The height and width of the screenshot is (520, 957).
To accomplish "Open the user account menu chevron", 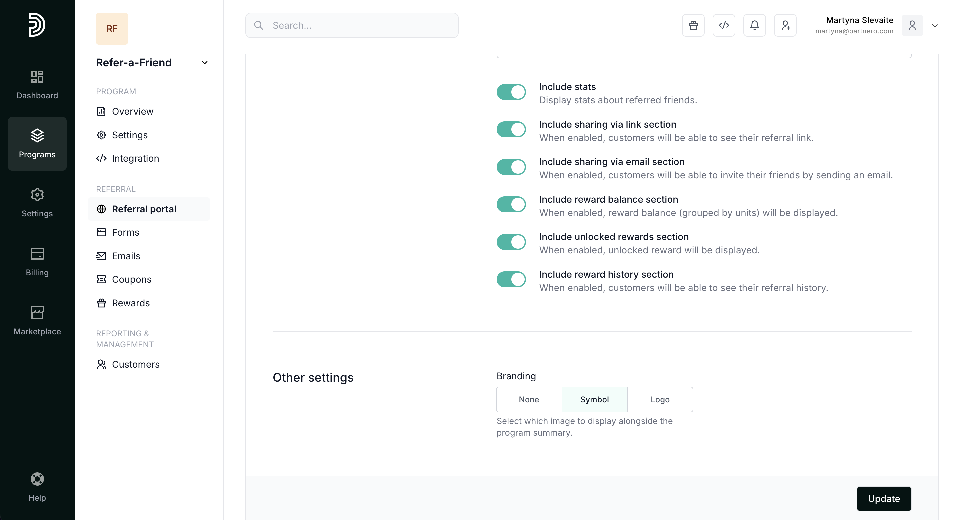I will [x=935, y=25].
